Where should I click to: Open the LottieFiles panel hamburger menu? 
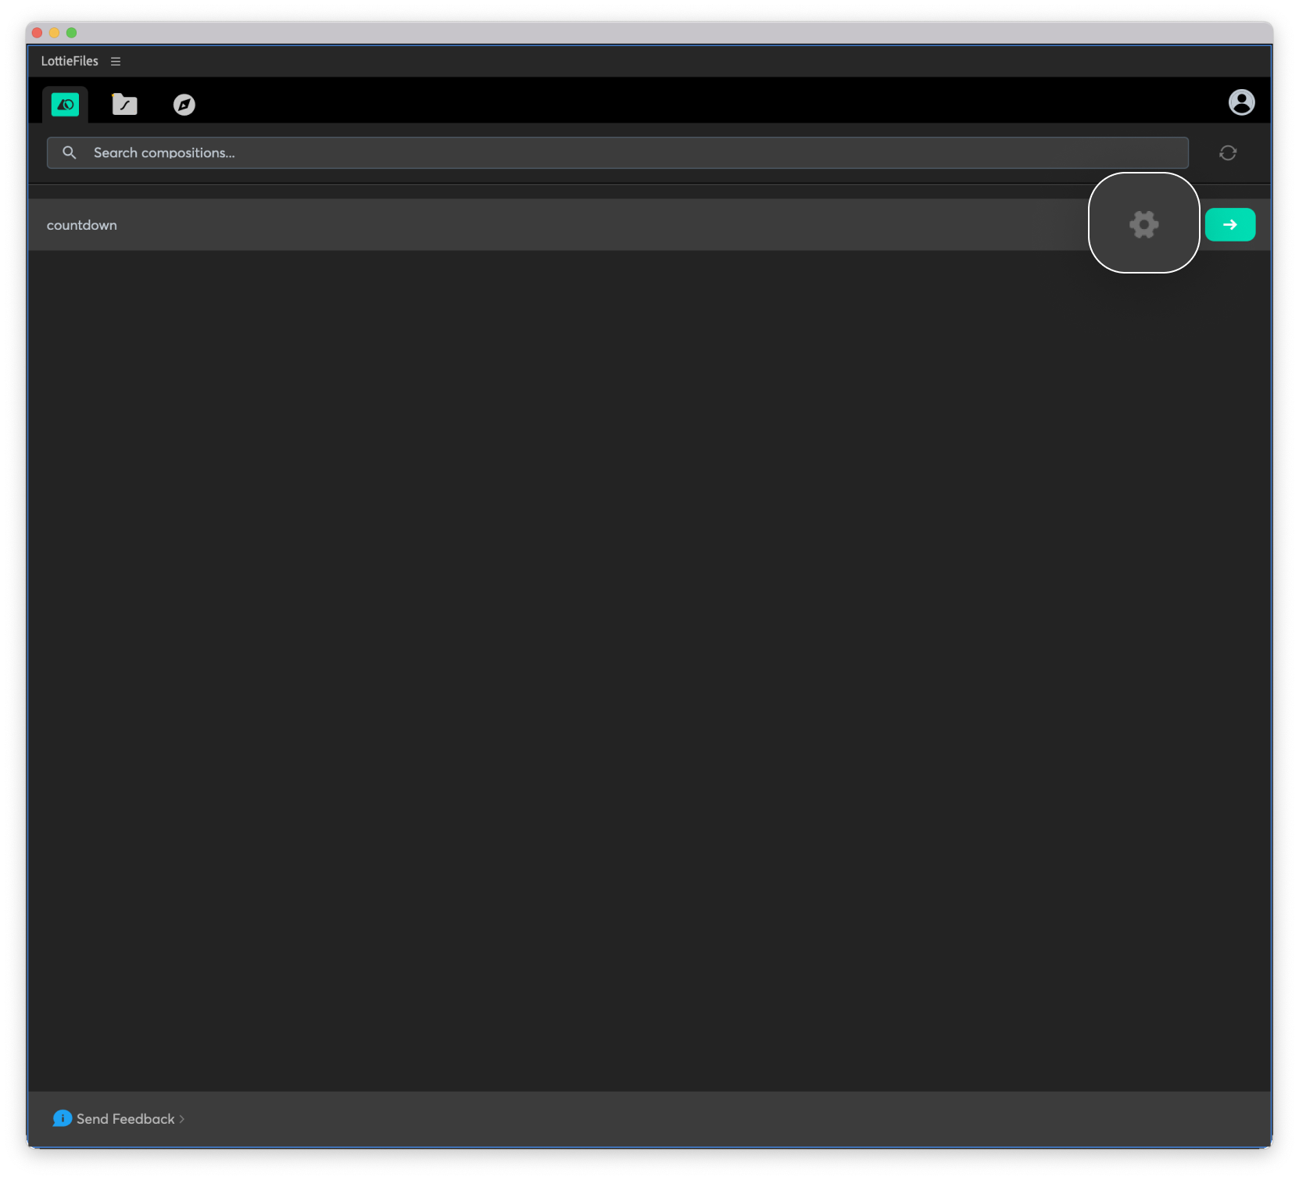[x=116, y=61]
